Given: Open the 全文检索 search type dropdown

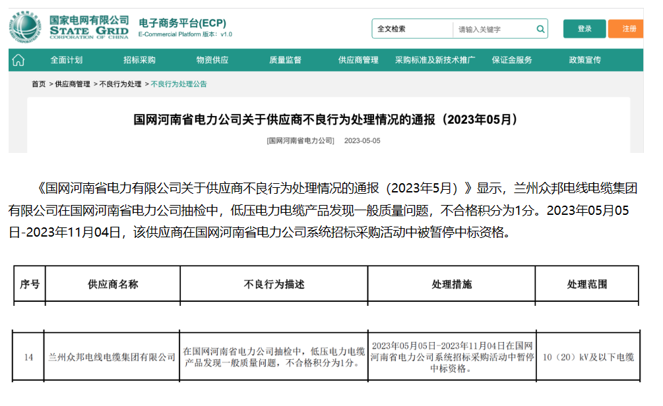Looking at the screenshot, I should (412, 29).
